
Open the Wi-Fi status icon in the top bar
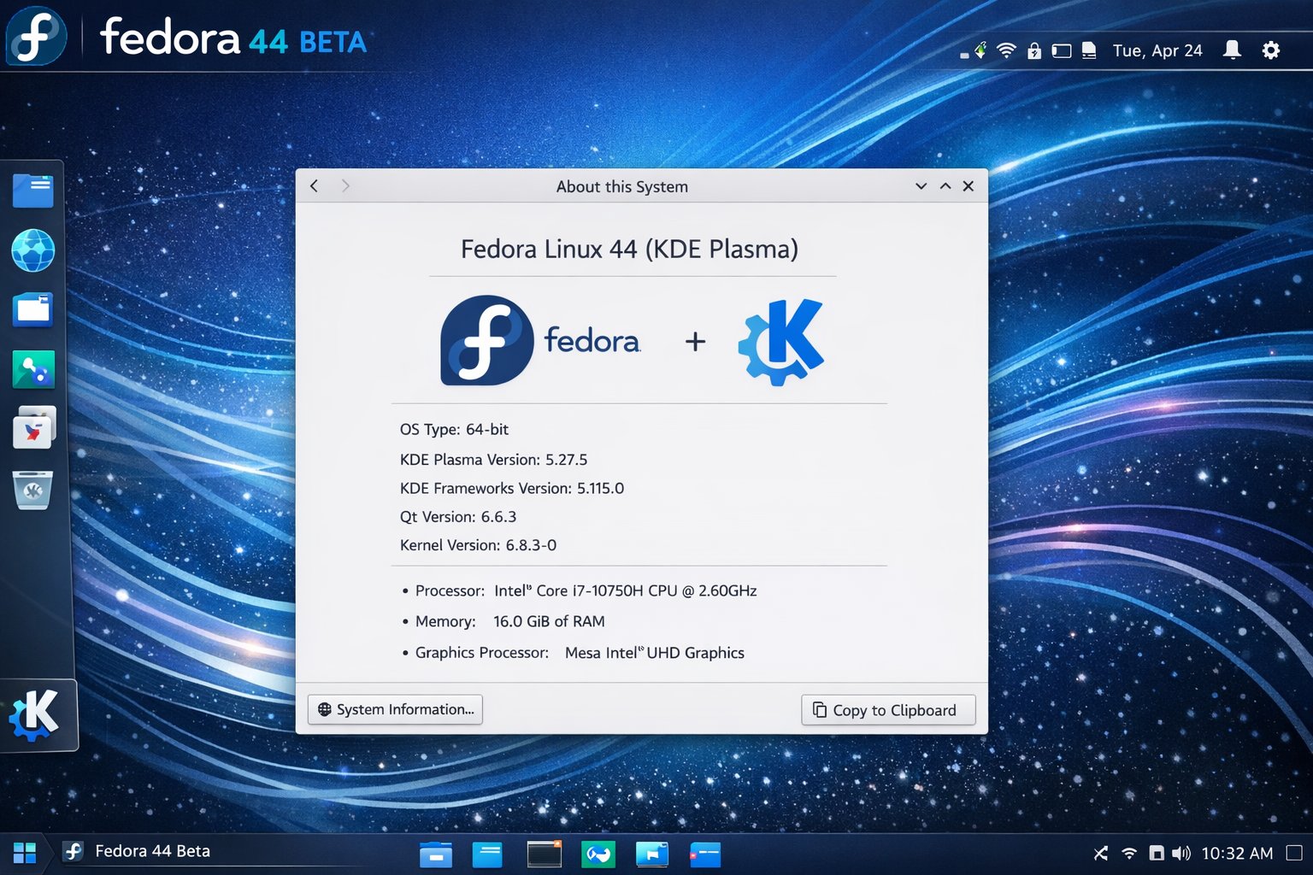(1005, 50)
